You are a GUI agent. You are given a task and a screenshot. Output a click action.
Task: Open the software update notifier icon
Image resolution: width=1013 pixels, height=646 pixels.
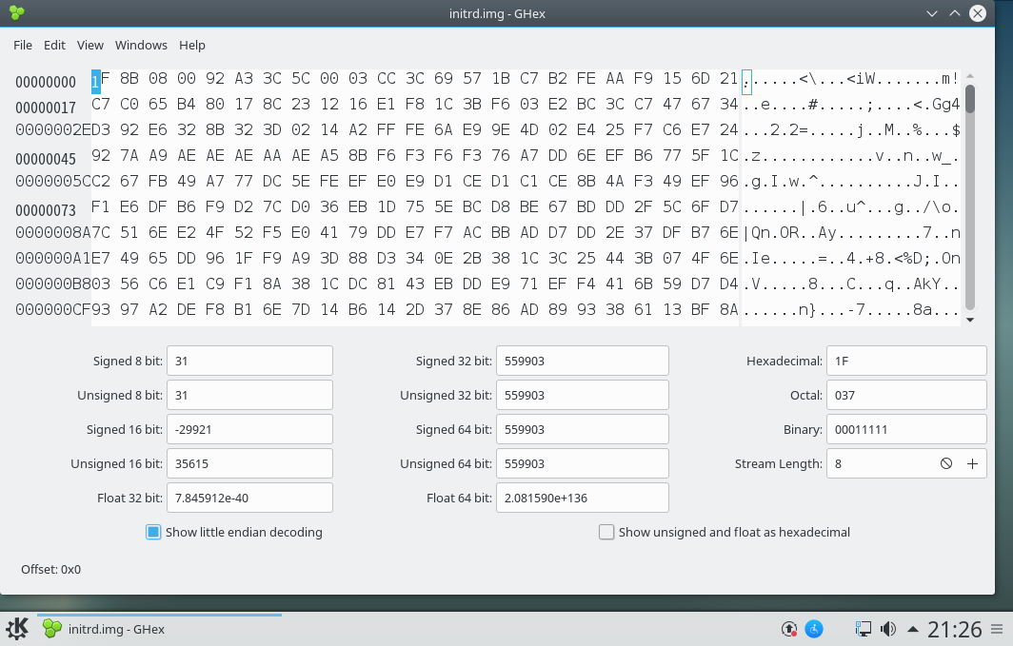coord(789,629)
